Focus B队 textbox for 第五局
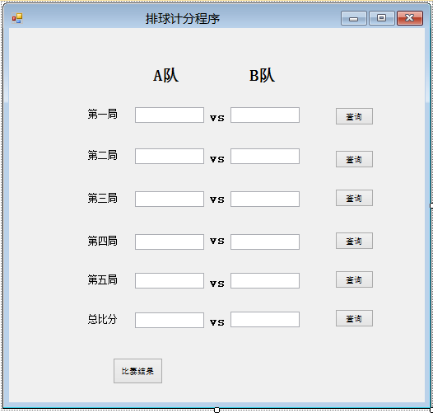433x413 pixels. click(265, 281)
